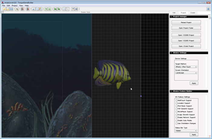The height and width of the screenshot is (139, 212).
Task: Click the blue handle marker in scene
Action: pyautogui.click(x=141, y=96)
